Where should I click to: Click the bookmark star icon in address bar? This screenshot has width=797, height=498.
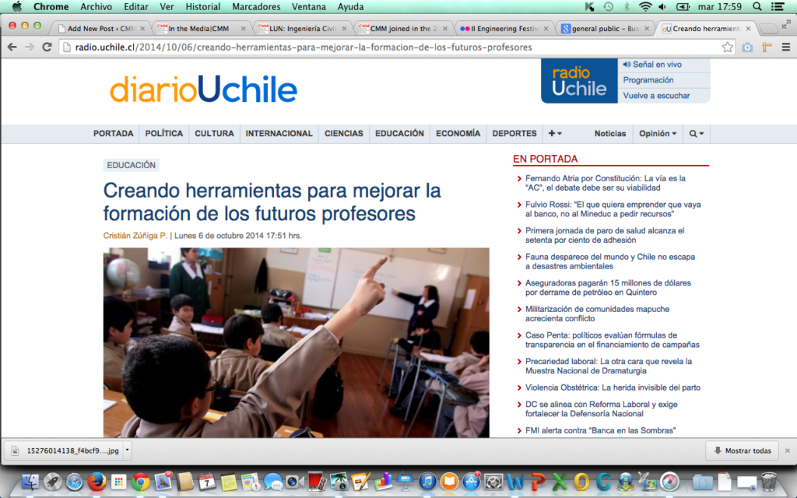[728, 47]
